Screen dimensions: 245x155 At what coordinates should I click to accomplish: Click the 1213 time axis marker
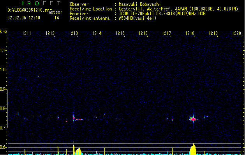click(73, 33)
